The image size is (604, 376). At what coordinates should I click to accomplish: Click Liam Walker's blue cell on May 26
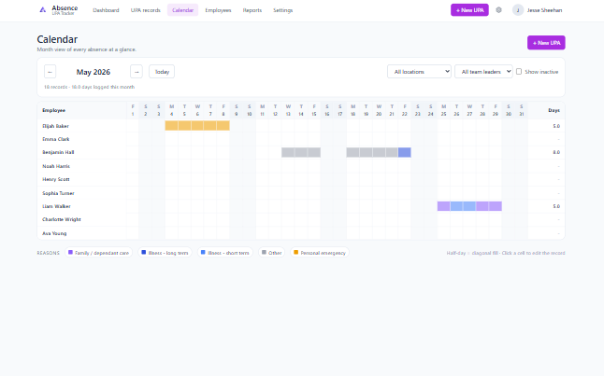click(x=456, y=206)
